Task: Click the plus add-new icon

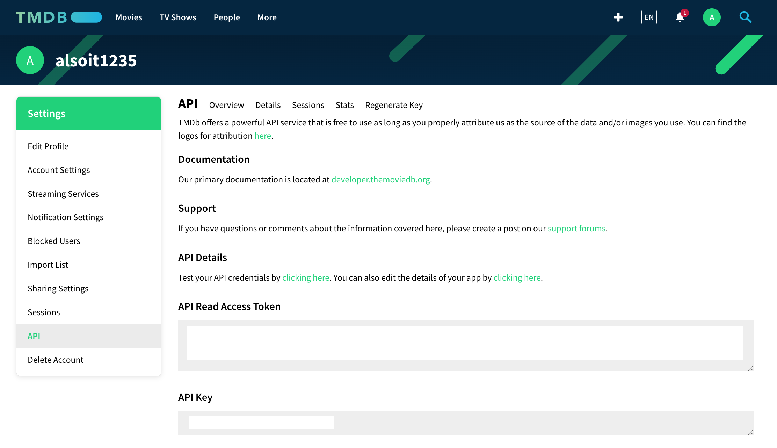Action: coord(618,17)
